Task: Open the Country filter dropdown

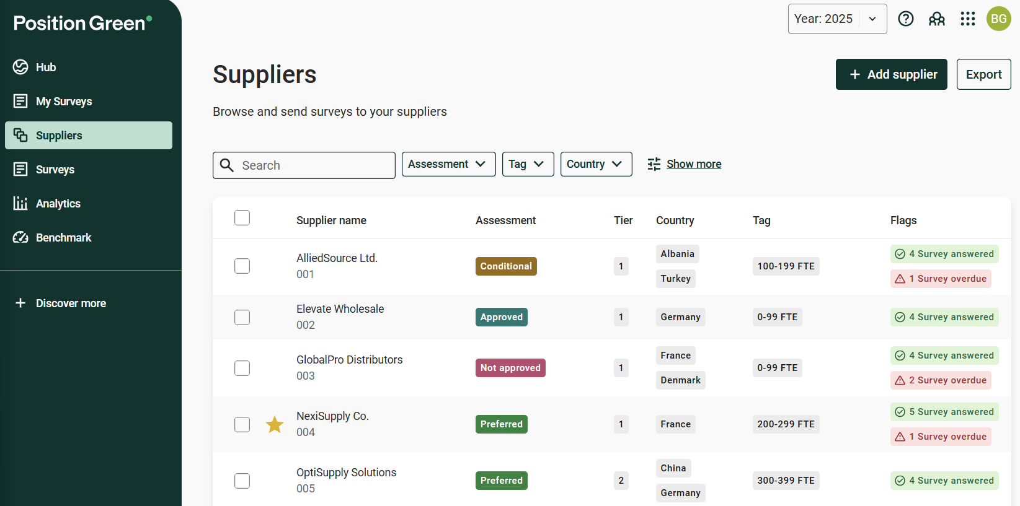Action: (x=596, y=164)
